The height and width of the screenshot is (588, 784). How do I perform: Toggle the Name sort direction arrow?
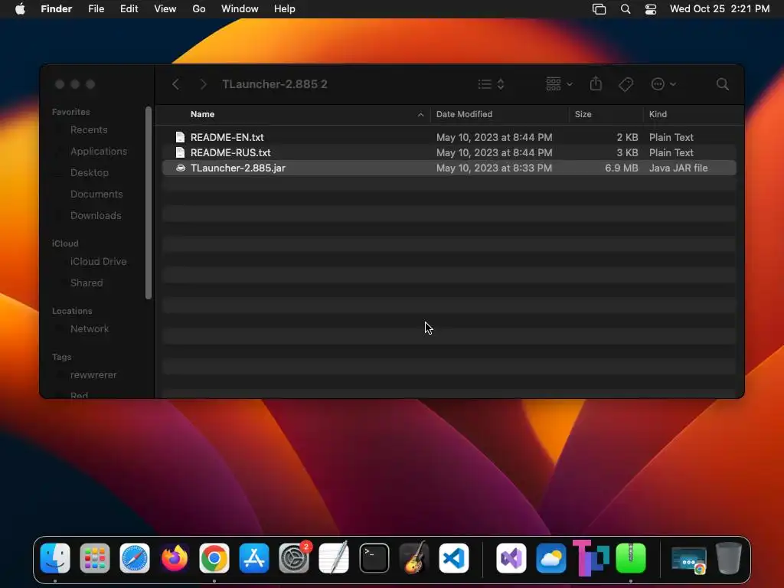(420, 115)
